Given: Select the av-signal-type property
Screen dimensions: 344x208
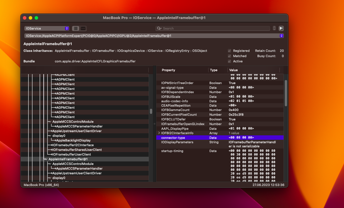Looking at the screenshot, I should click(172, 88).
